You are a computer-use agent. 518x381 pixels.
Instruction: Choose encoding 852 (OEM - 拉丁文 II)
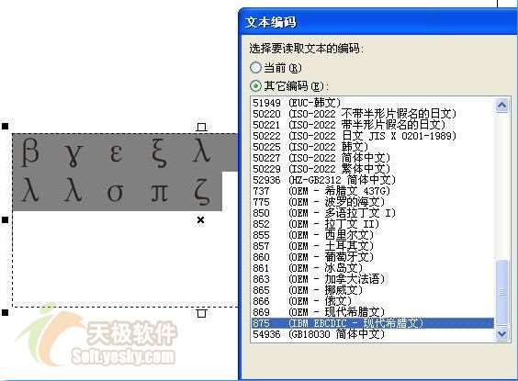[x=372, y=224]
